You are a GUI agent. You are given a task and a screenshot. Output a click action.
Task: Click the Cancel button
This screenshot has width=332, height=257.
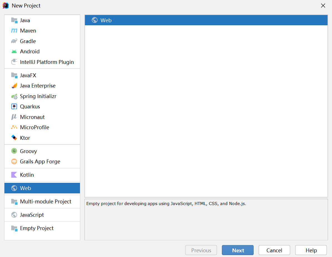(275, 250)
